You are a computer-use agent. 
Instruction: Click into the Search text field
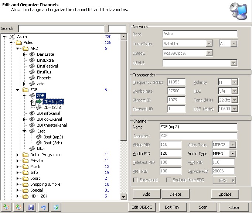pyautogui.click(x=61, y=28)
